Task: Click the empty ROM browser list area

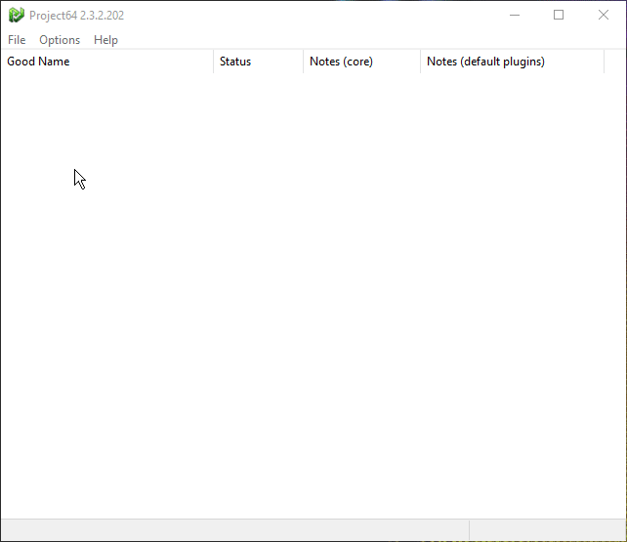Action: pos(313,293)
